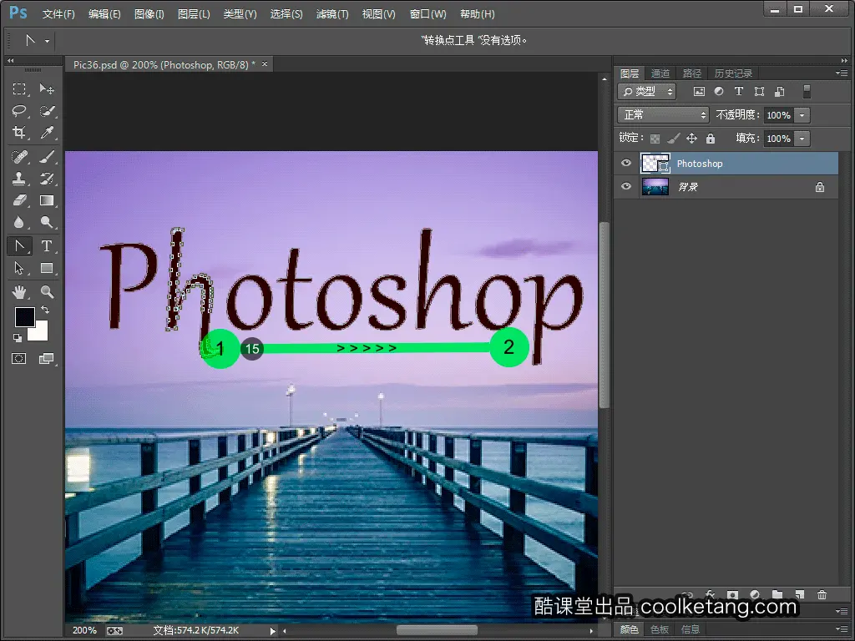Open the 正常 blend mode dropdown
The width and height of the screenshot is (855, 641).
[x=663, y=115]
